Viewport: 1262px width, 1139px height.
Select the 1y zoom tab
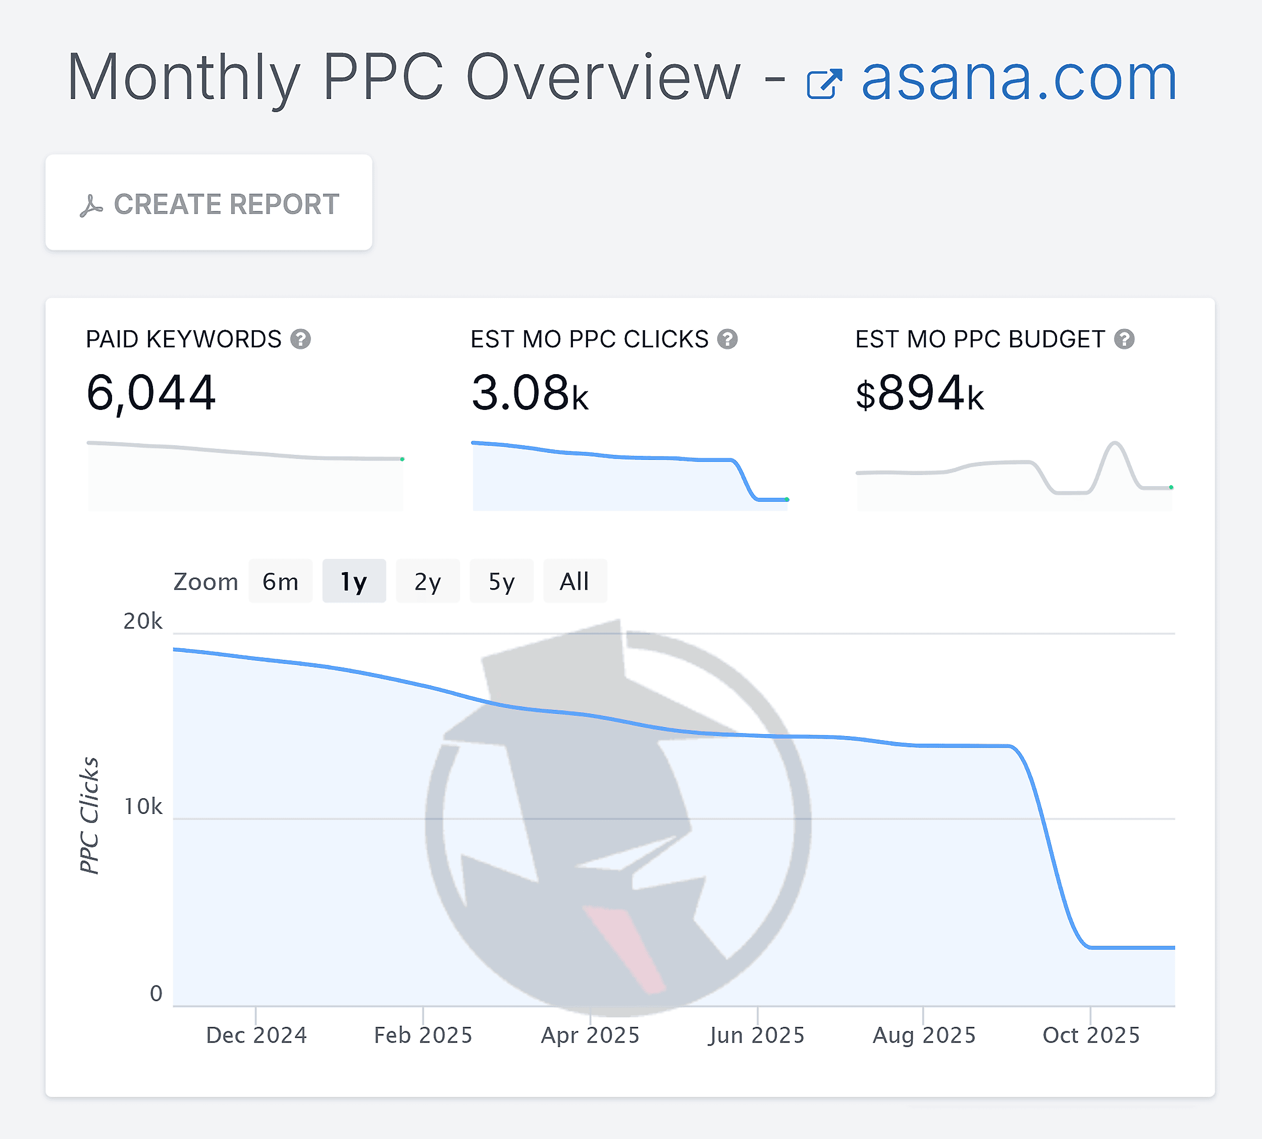point(353,581)
